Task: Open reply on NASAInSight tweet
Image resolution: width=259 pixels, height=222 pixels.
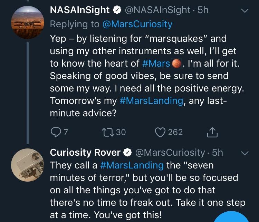Action: pyautogui.click(x=56, y=132)
